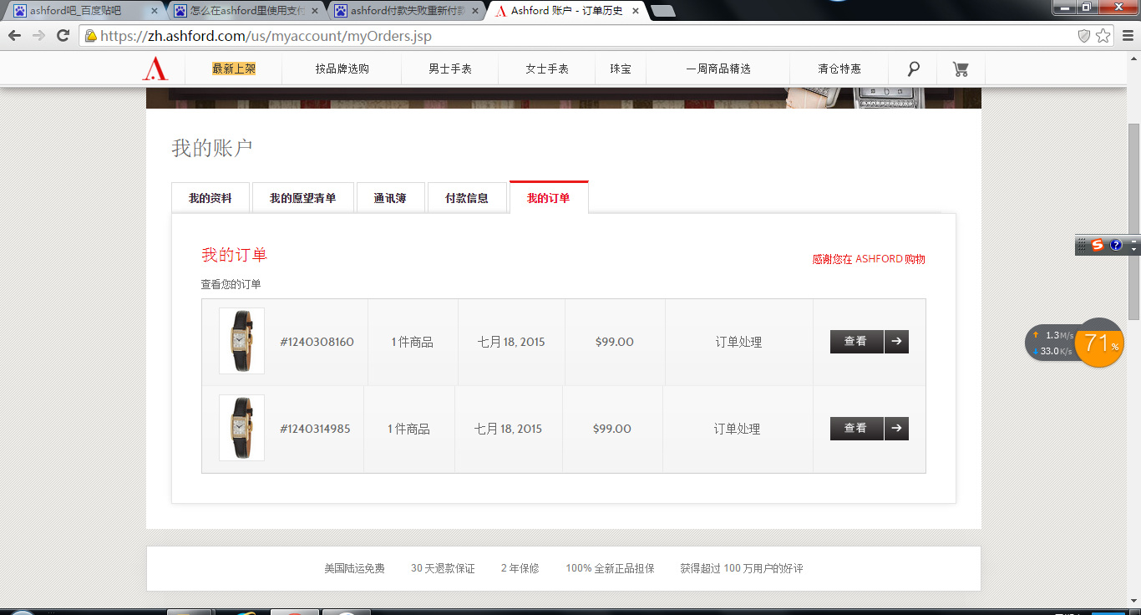The width and height of the screenshot is (1141, 615).
Task: Open the Chrome menu icon
Action: (1127, 35)
